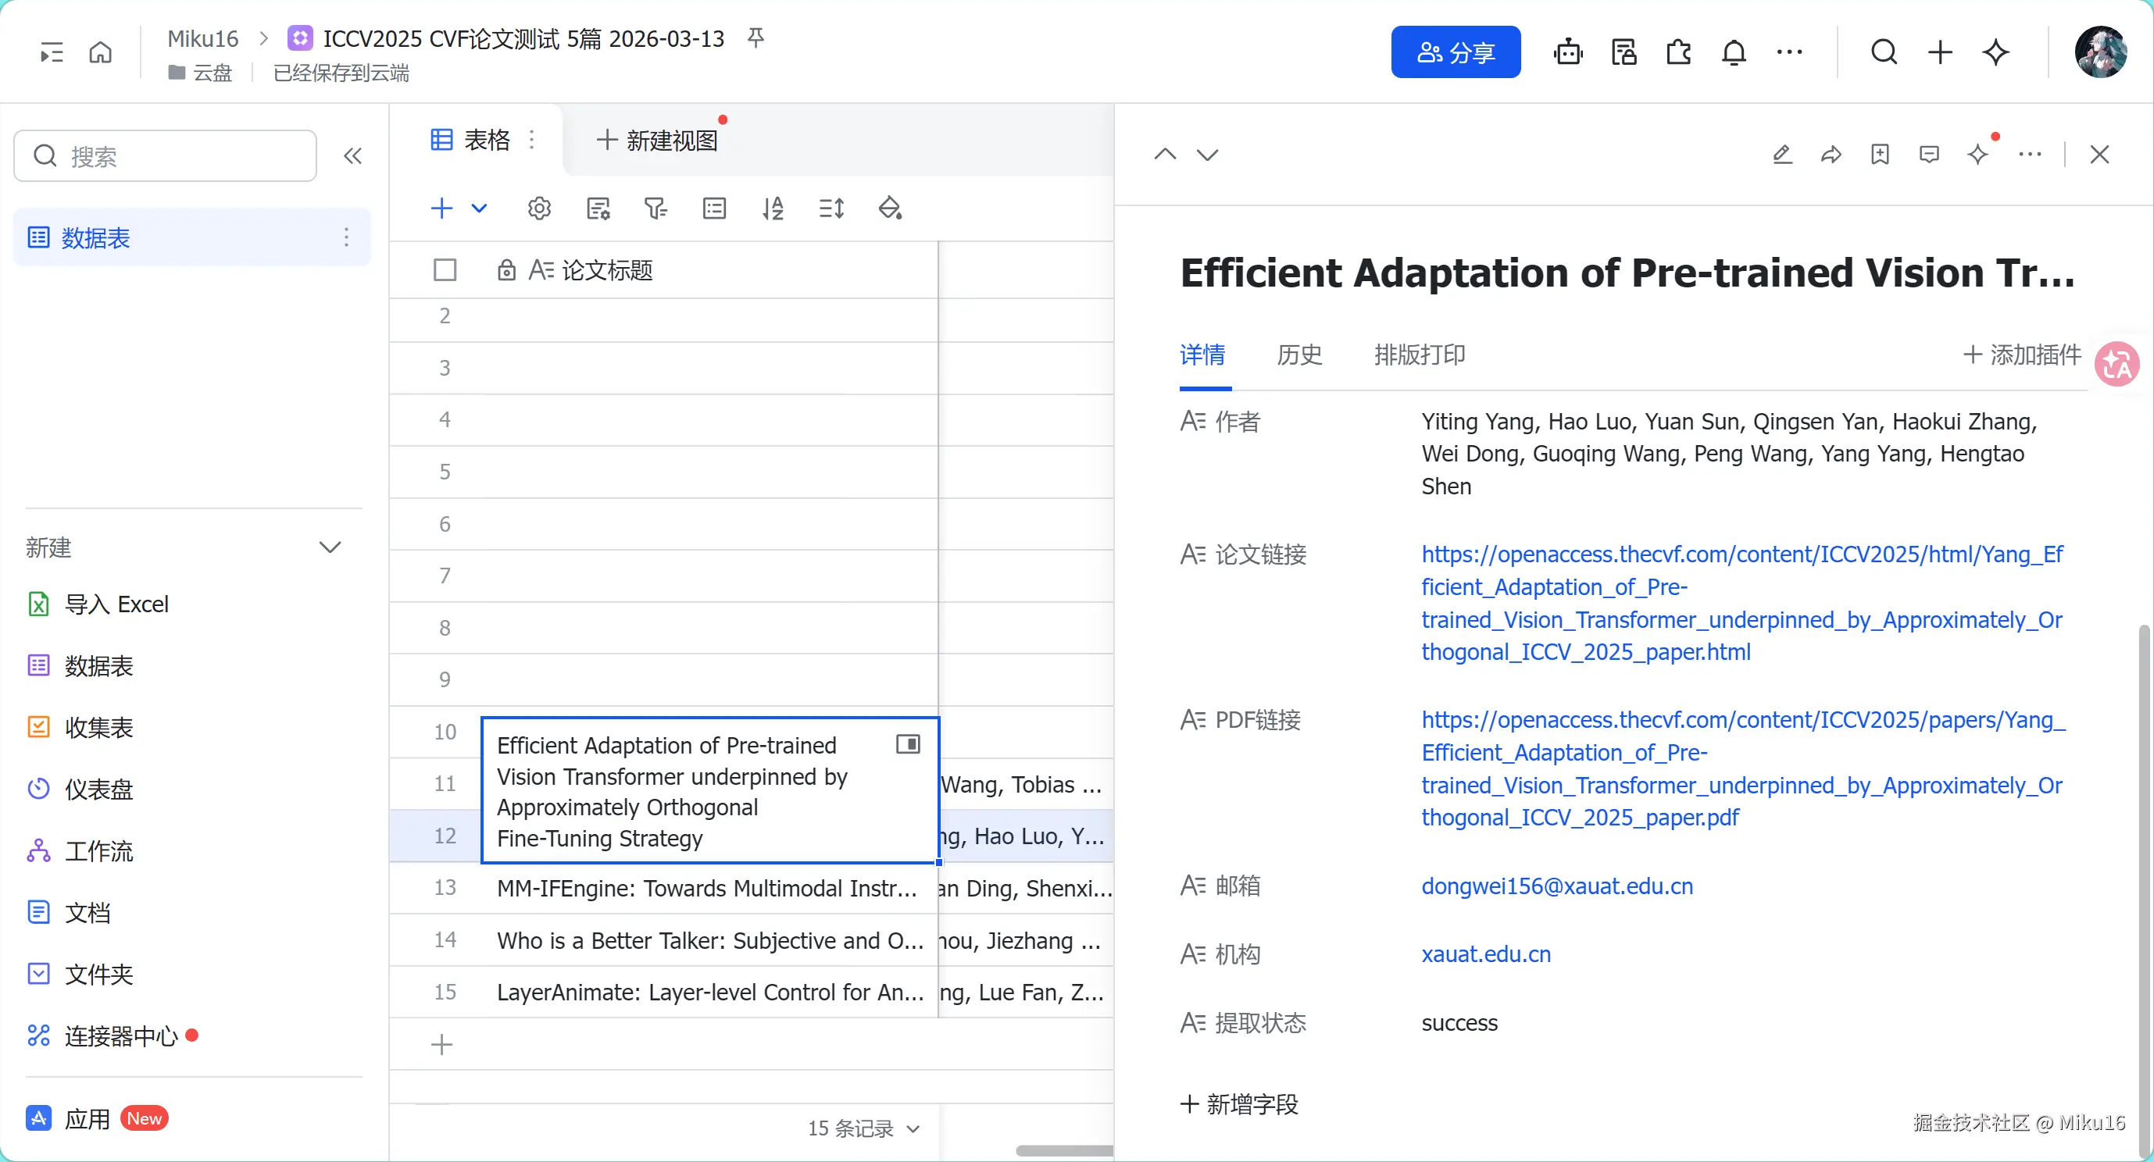The height and width of the screenshot is (1162, 2154).
Task: Switch to the 历史 tab
Action: [x=1298, y=355]
